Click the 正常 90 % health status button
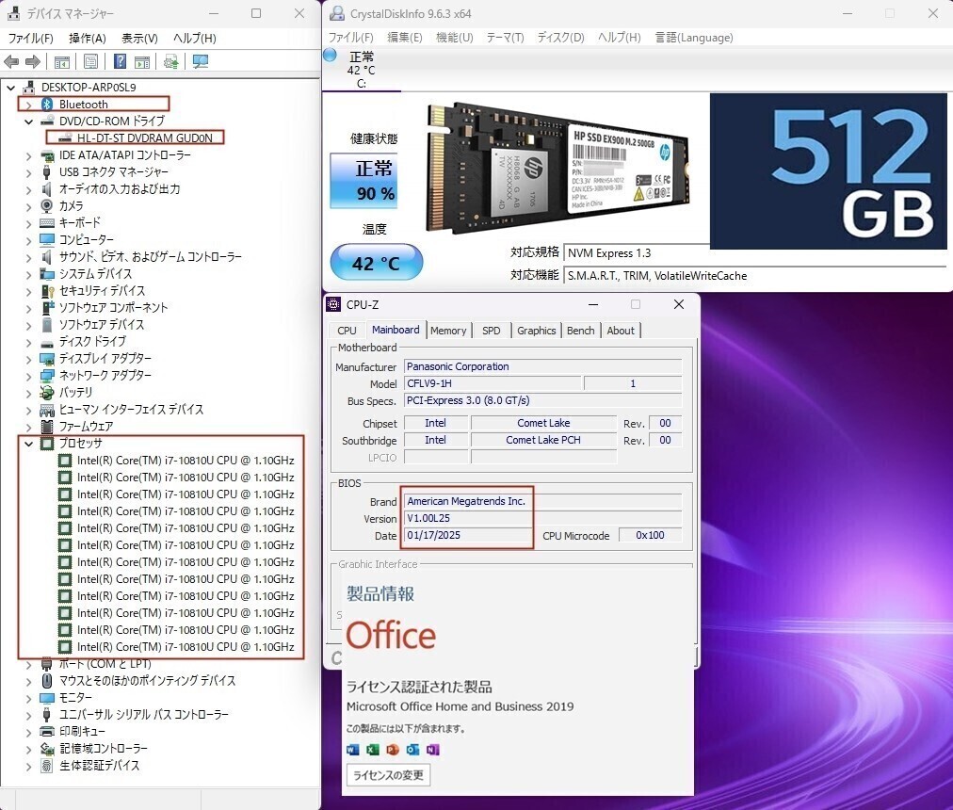The height and width of the screenshot is (810, 953). click(x=363, y=181)
